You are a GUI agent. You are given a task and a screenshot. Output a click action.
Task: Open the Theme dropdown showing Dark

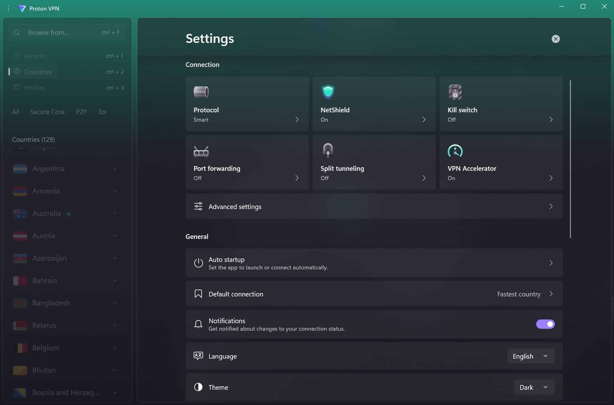pyautogui.click(x=534, y=387)
